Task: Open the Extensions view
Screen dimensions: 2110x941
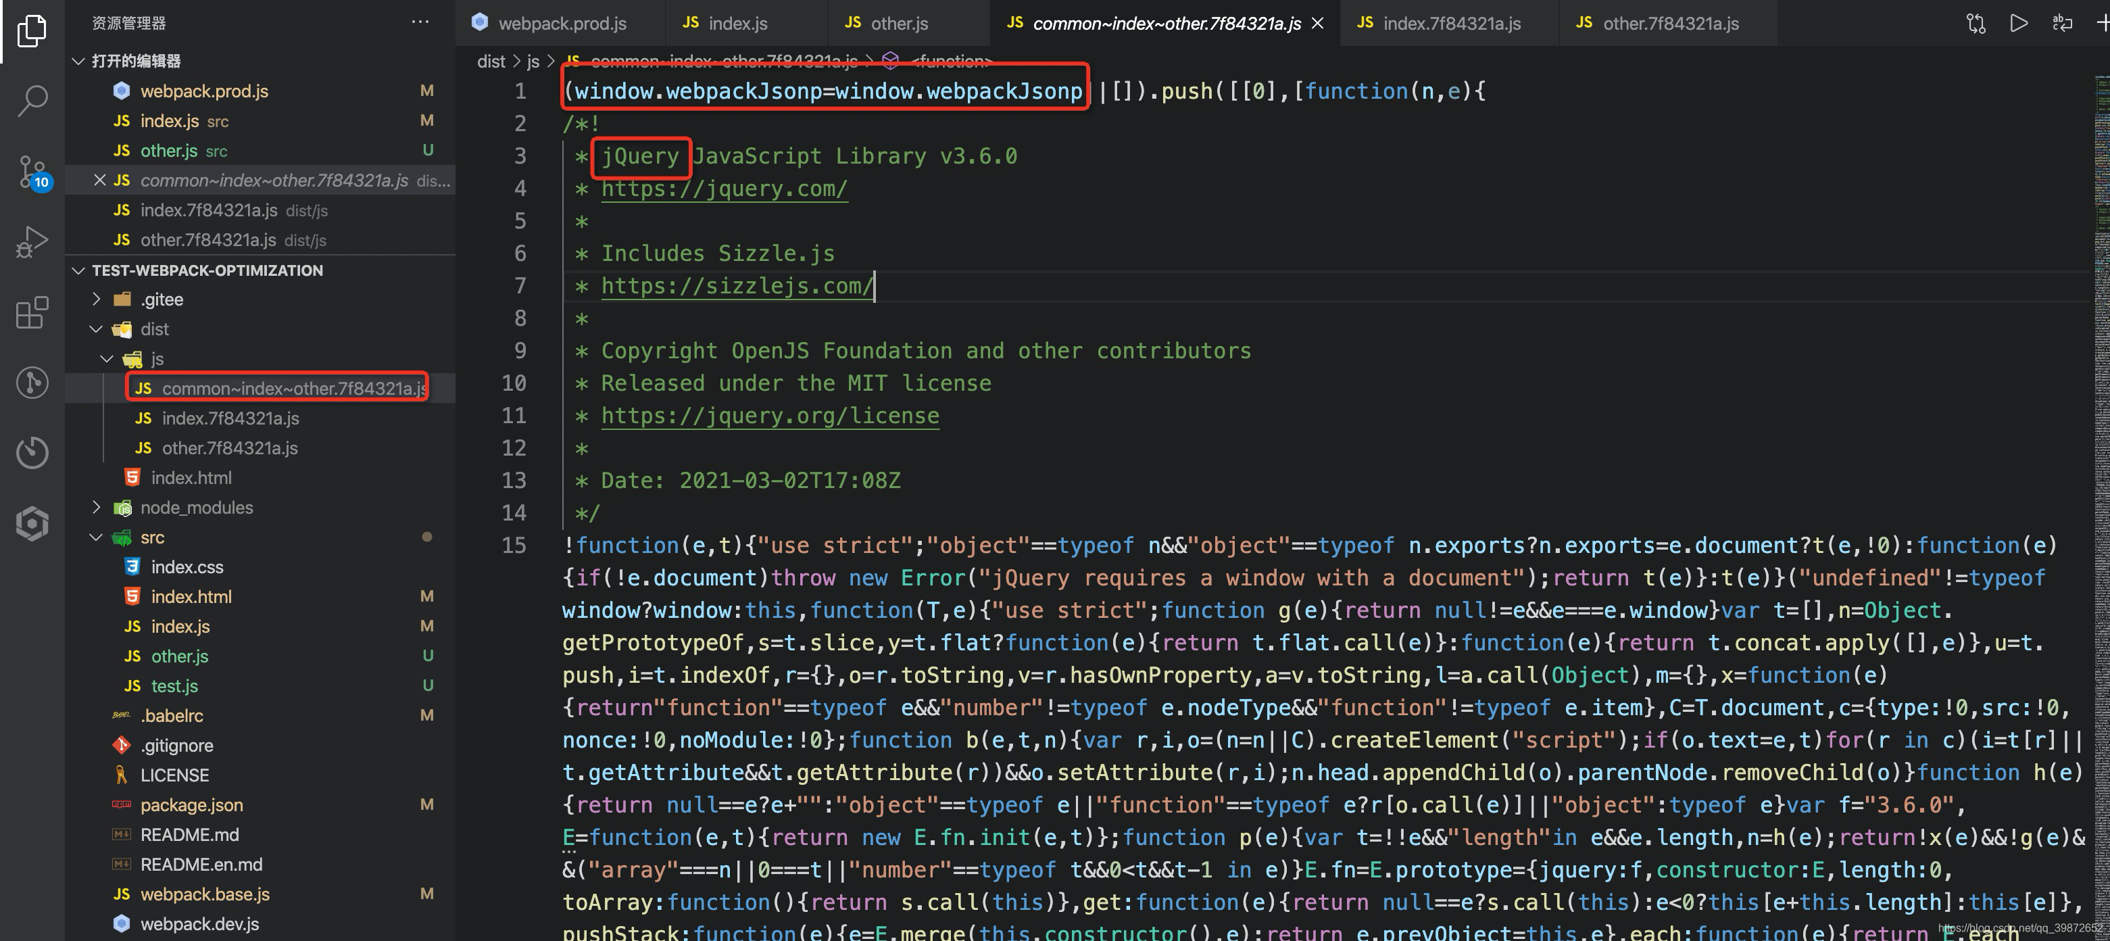Action: 32,312
